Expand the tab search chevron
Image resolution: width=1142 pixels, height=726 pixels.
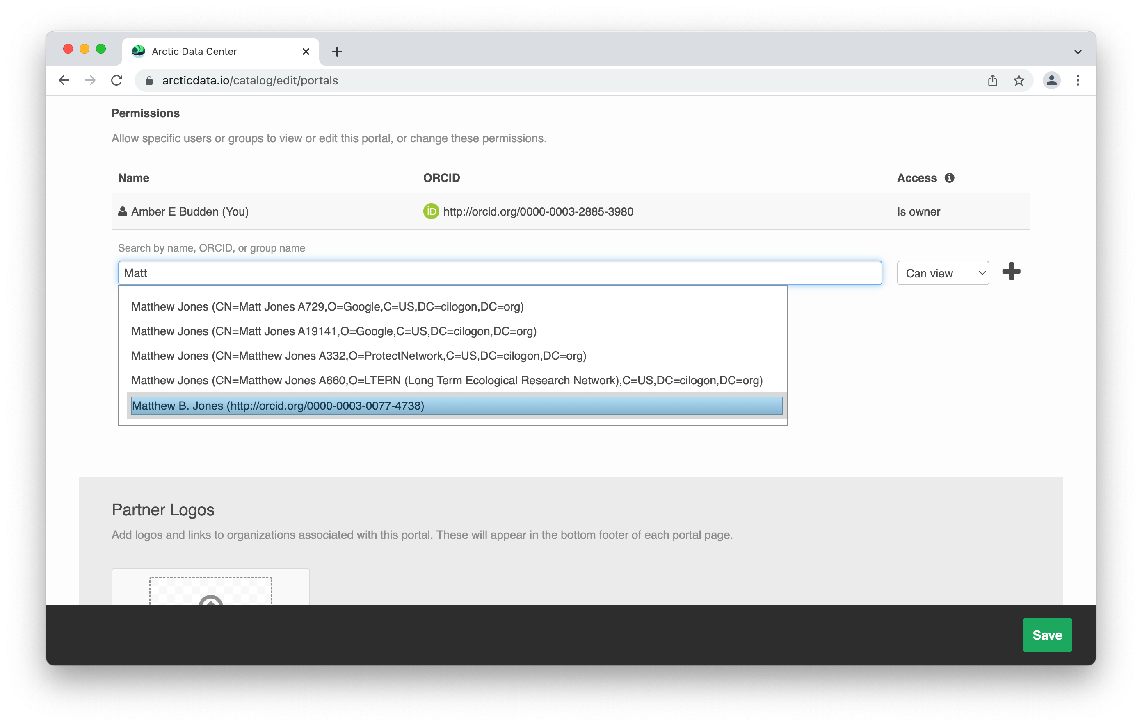pyautogui.click(x=1078, y=52)
